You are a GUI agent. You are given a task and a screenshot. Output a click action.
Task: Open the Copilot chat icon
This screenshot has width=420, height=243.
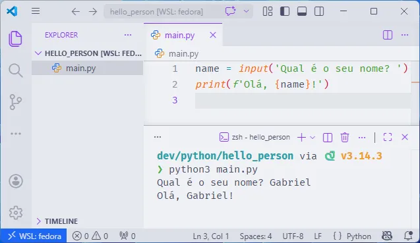[x=230, y=11]
